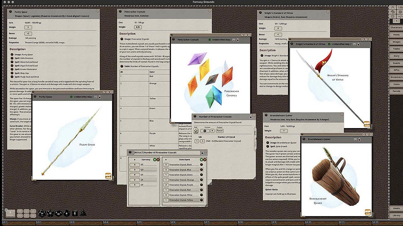This screenshot has width=403, height=226.
Task: Open link for Firecracker Crystal, Purple
Action: pyautogui.click(x=201, y=185)
